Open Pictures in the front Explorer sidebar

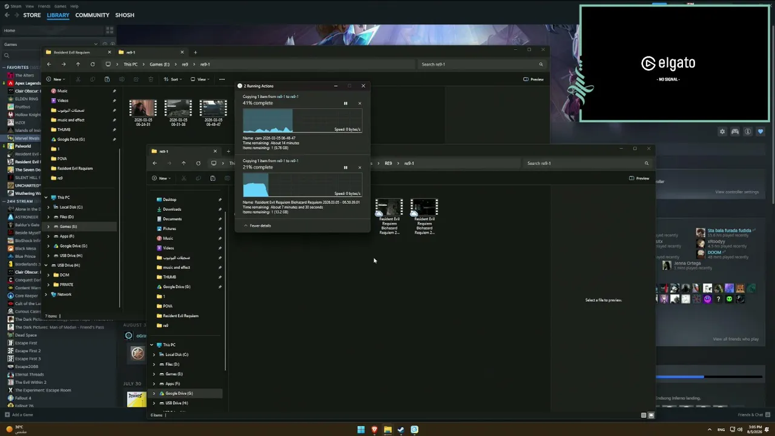(x=170, y=229)
